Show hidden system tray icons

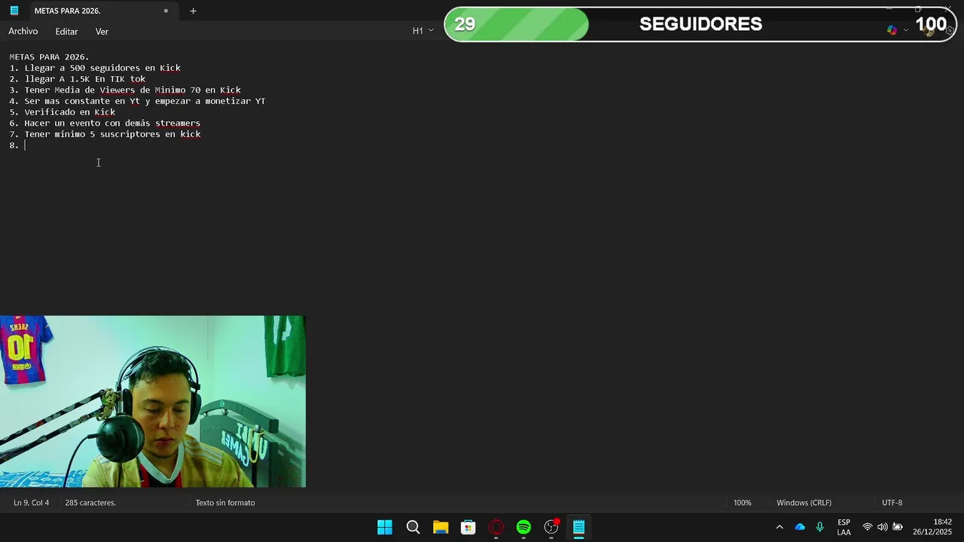tap(779, 527)
